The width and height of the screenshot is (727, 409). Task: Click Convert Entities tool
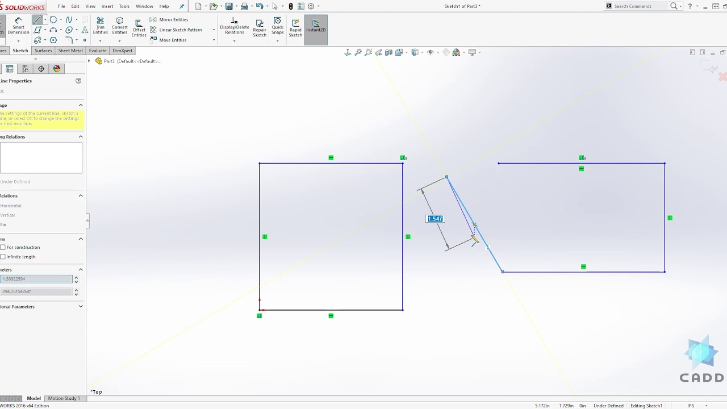[120, 26]
